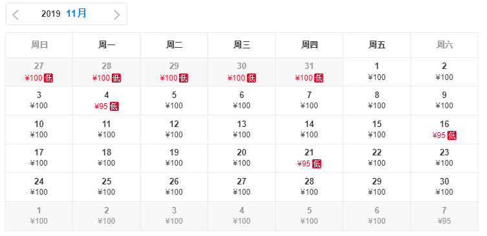Select November 30 date cell
The image size is (487, 236).
(x=444, y=187)
